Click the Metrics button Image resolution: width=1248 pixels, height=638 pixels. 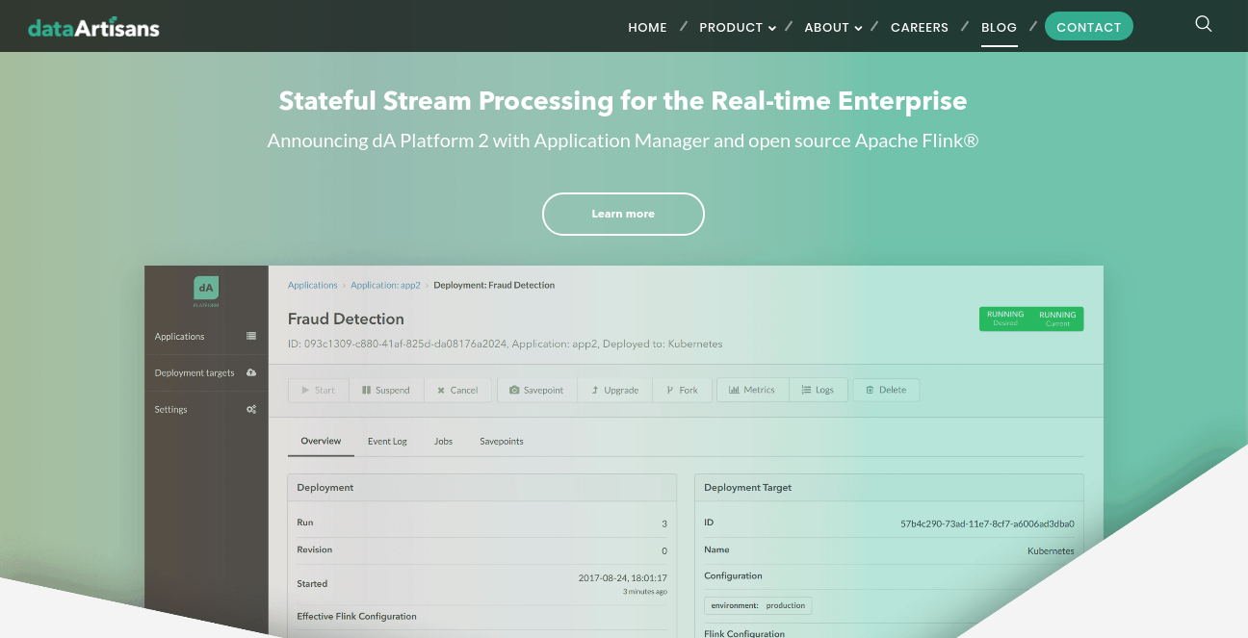point(752,390)
